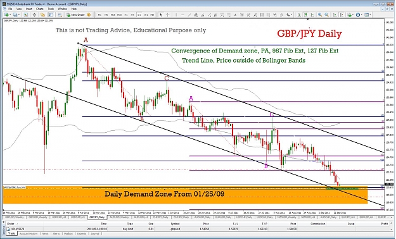Switch to M15 timeframe
This screenshot has width=396, height=239.
click(113, 15)
